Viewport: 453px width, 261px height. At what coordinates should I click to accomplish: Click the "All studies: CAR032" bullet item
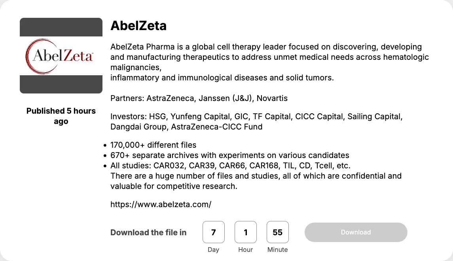coord(230,166)
